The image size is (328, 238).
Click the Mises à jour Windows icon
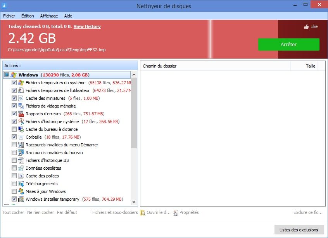tap(21, 191)
